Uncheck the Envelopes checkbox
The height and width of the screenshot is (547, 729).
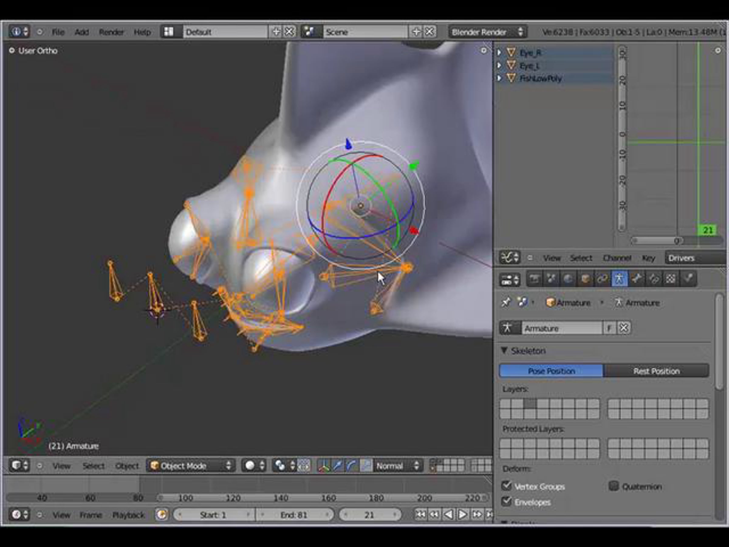506,501
